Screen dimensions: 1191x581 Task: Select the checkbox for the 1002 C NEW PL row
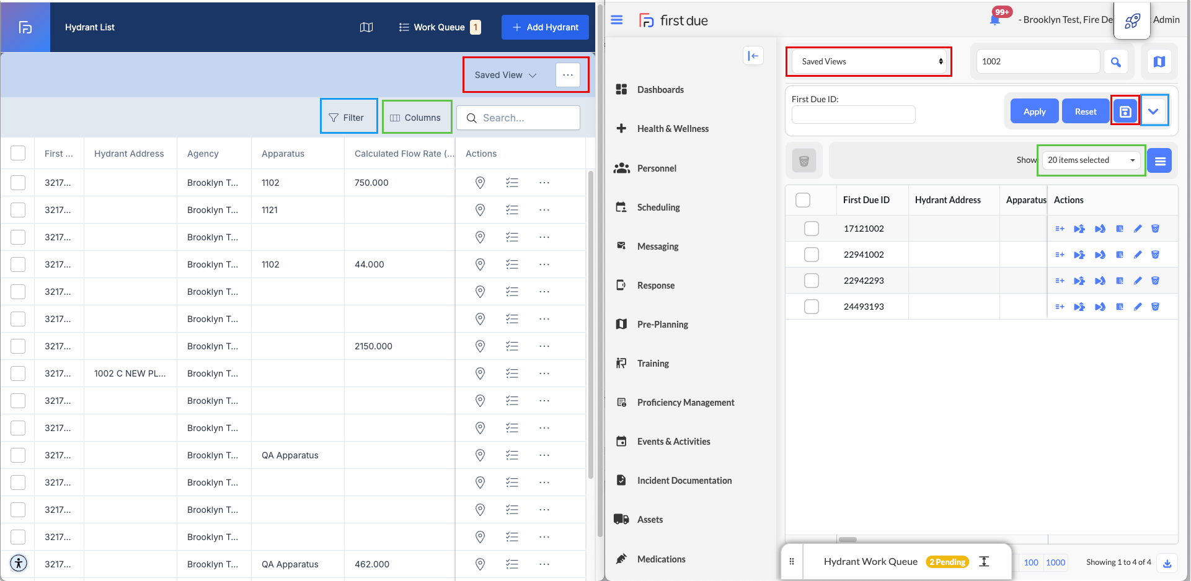point(18,373)
